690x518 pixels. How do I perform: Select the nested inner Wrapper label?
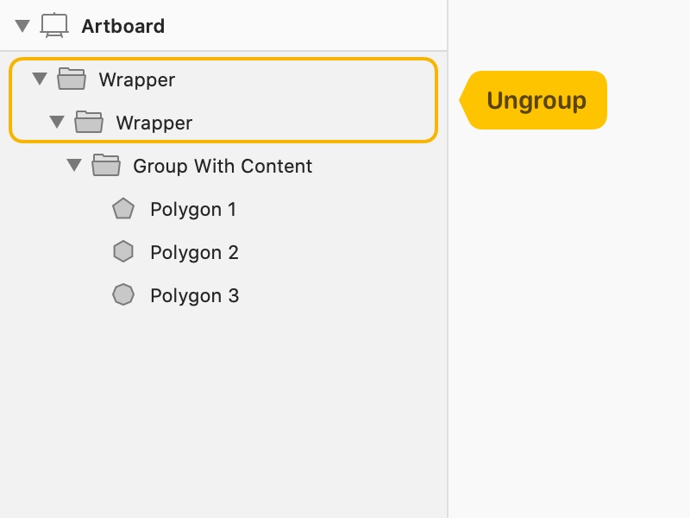[154, 123]
